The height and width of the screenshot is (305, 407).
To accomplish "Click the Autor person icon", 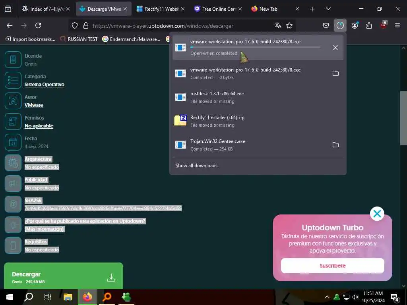I will tap(13, 101).
